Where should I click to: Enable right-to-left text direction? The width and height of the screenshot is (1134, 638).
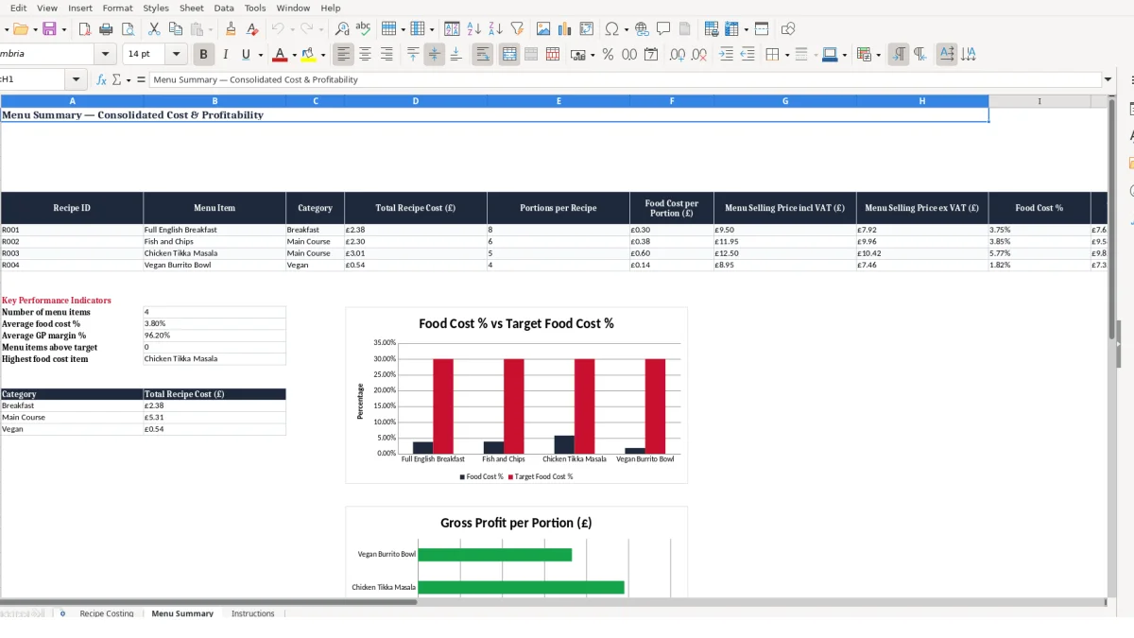(919, 55)
